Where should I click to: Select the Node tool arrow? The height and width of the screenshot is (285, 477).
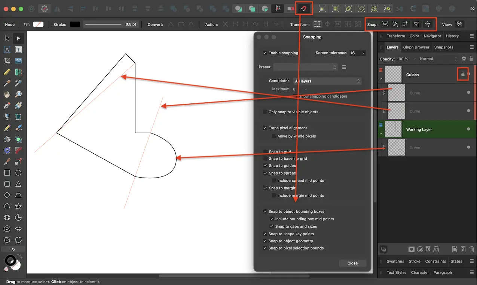pyautogui.click(x=18, y=38)
